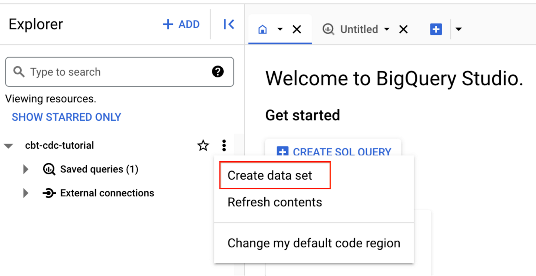
Task: Click the ADD button in Explorer
Action: [181, 24]
